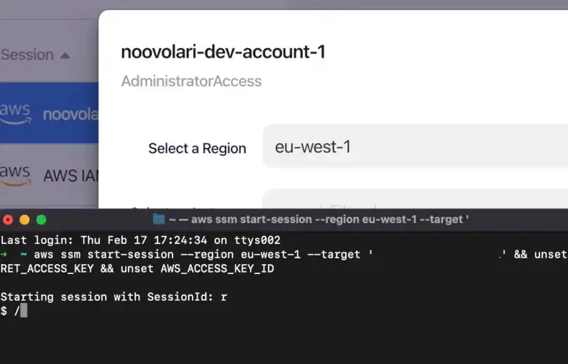Open the eu-west-1 region dropdown

(414, 147)
